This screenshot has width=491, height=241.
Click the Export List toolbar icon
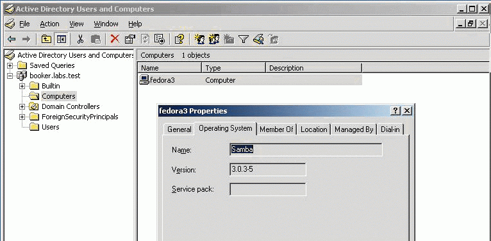click(160, 39)
